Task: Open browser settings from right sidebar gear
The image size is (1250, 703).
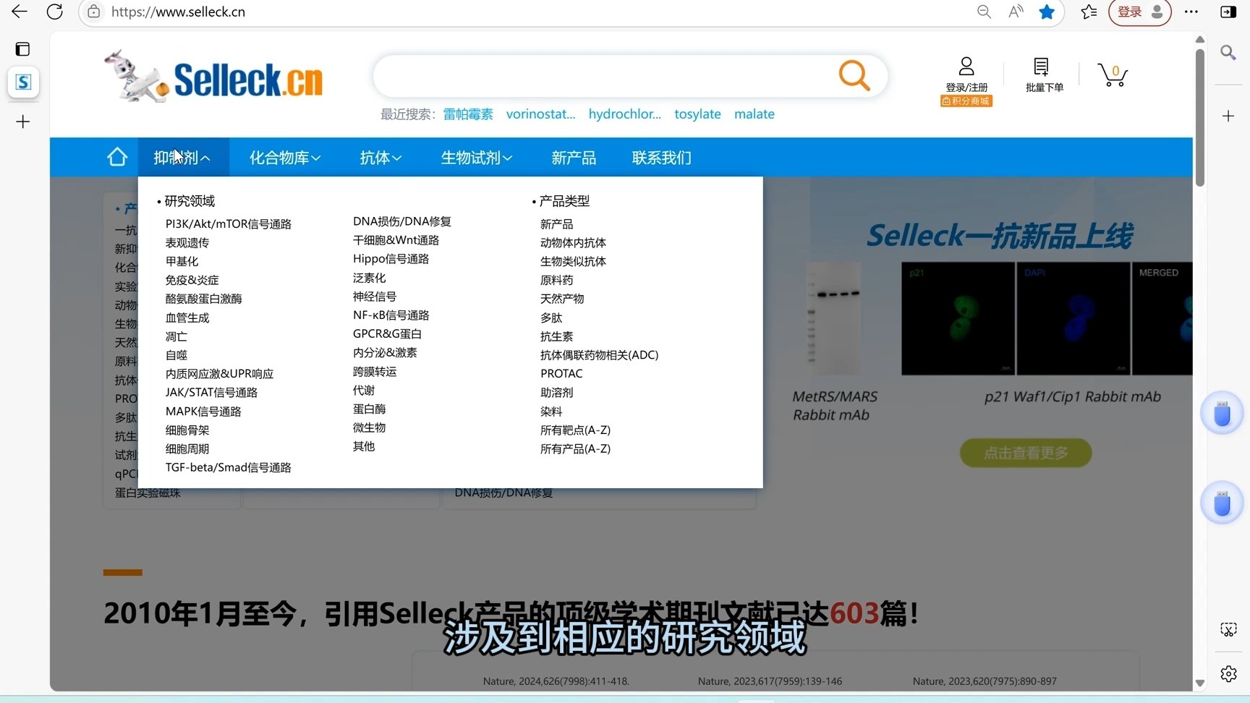Action: 1228,673
